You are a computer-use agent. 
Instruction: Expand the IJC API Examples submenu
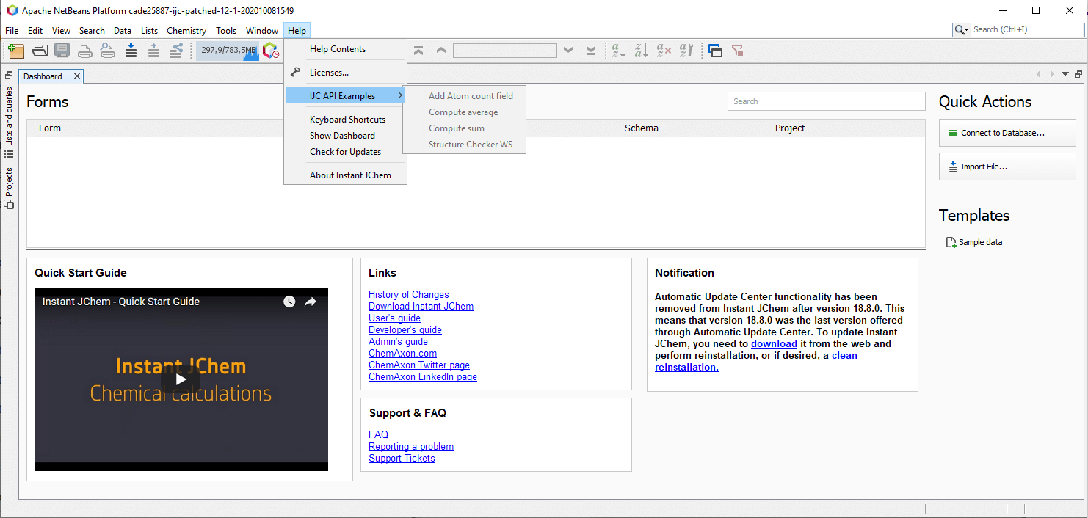345,96
